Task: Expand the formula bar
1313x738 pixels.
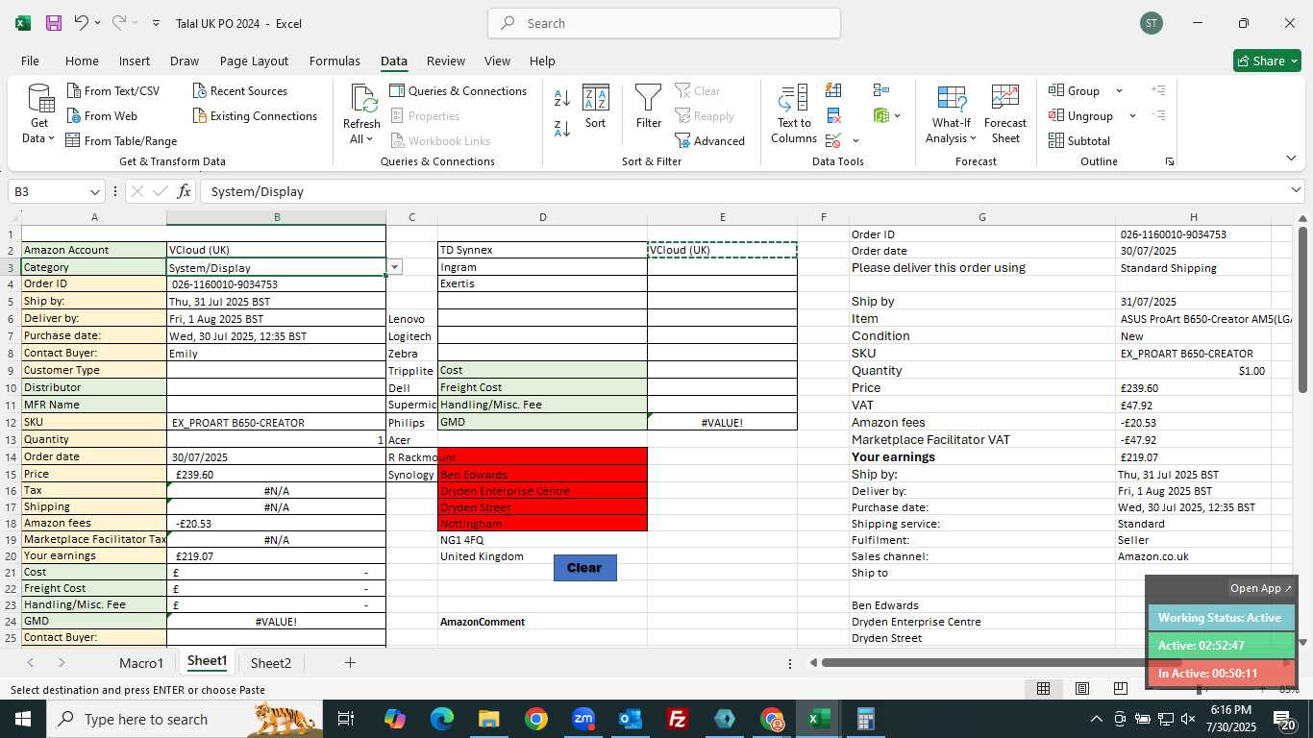Action: click(x=1295, y=191)
